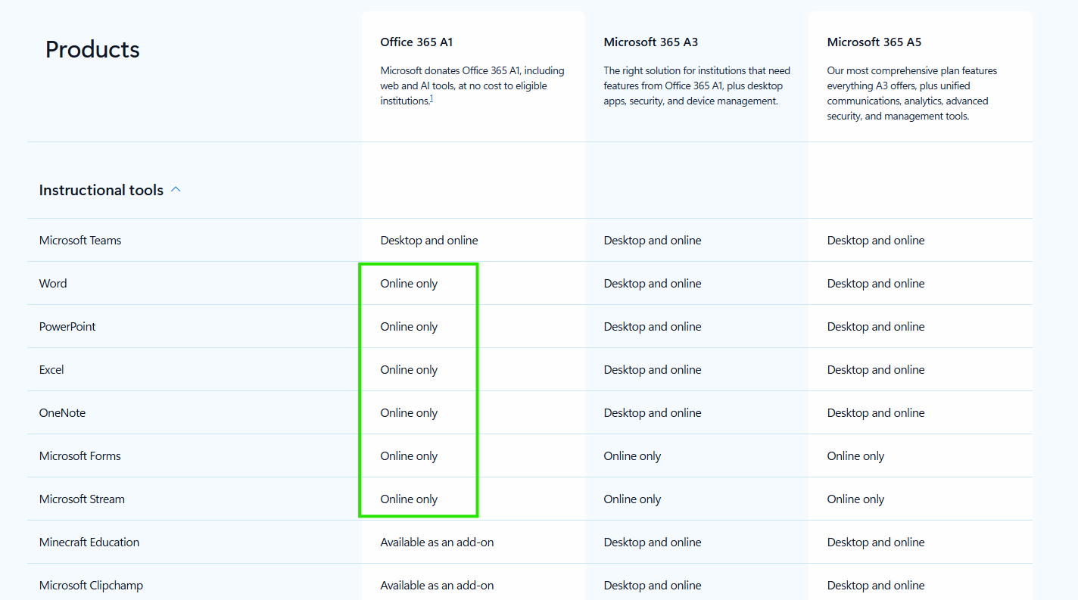1078x600 pixels.
Task: Click the Word row label
Action: pos(53,284)
